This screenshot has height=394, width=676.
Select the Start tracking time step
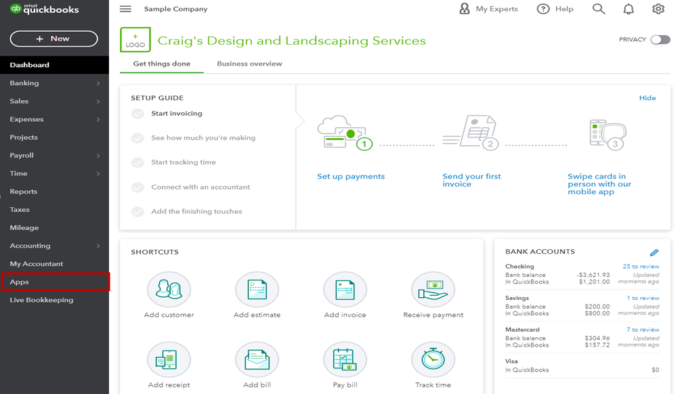click(x=173, y=162)
